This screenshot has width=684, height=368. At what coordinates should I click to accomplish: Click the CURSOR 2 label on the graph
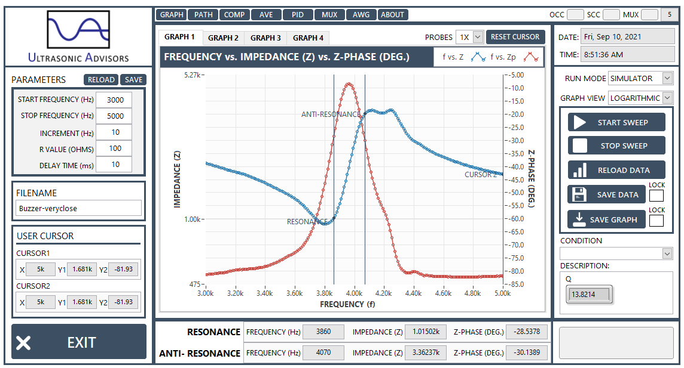[480, 174]
